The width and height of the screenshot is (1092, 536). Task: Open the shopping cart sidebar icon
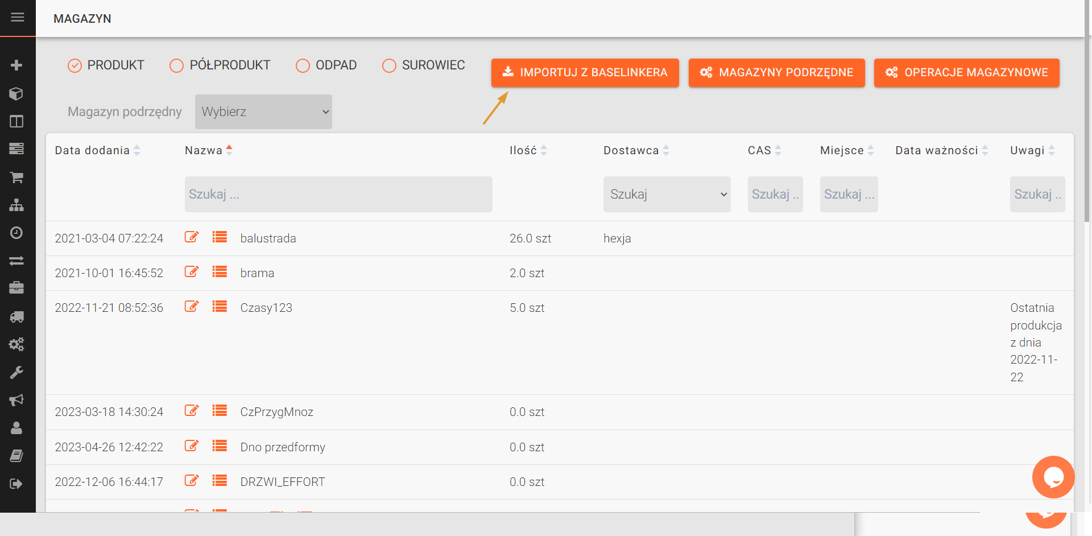point(16,178)
